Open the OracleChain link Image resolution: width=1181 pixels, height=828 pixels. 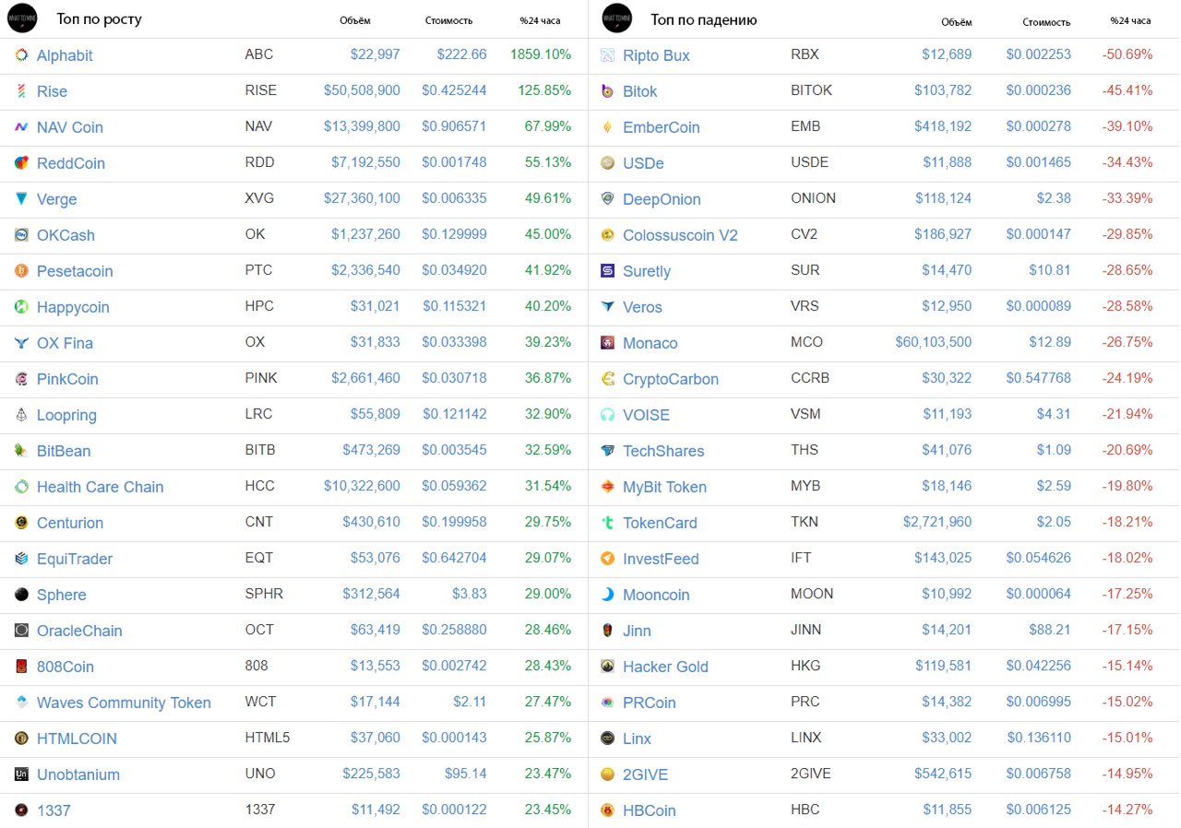pyautogui.click(x=79, y=631)
